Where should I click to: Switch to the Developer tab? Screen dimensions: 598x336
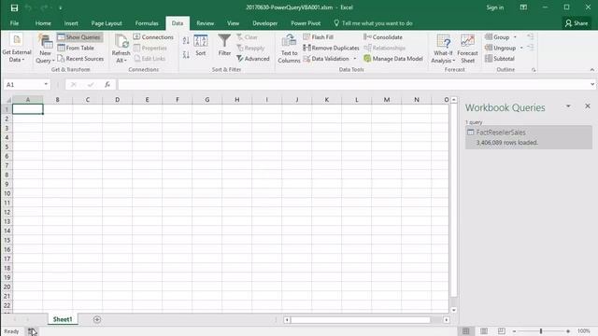coord(264,23)
